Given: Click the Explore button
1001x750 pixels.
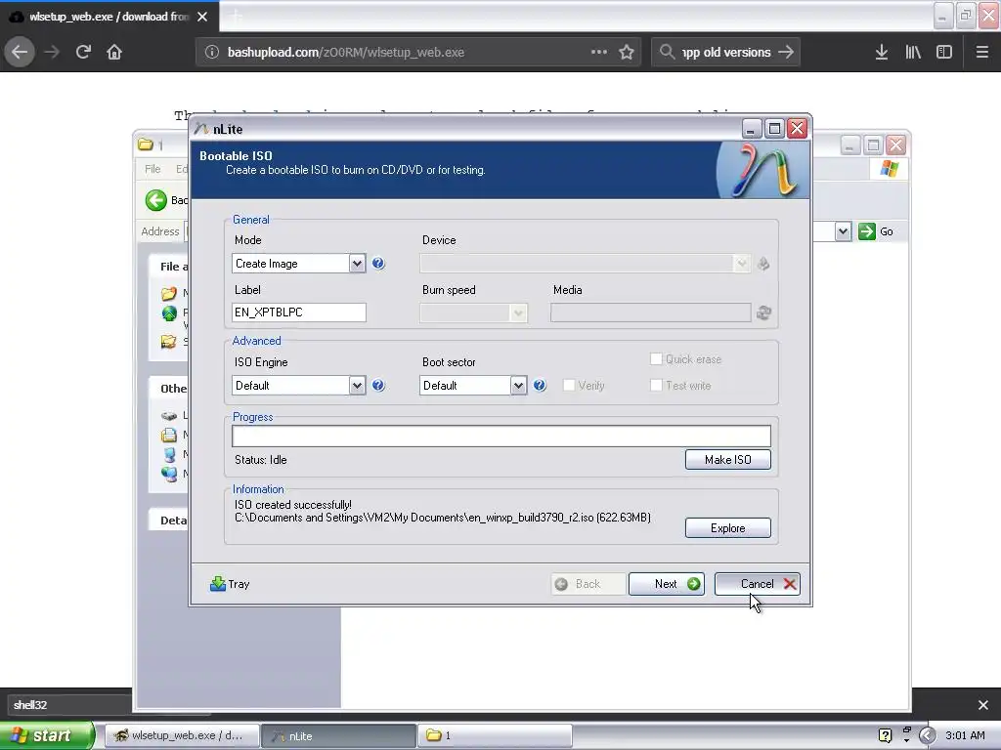Looking at the screenshot, I should point(727,528).
